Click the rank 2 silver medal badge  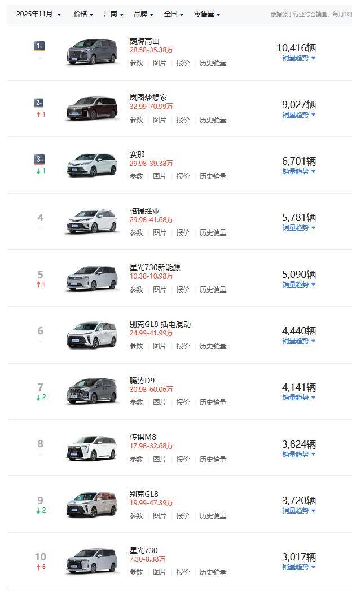pyautogui.click(x=39, y=102)
